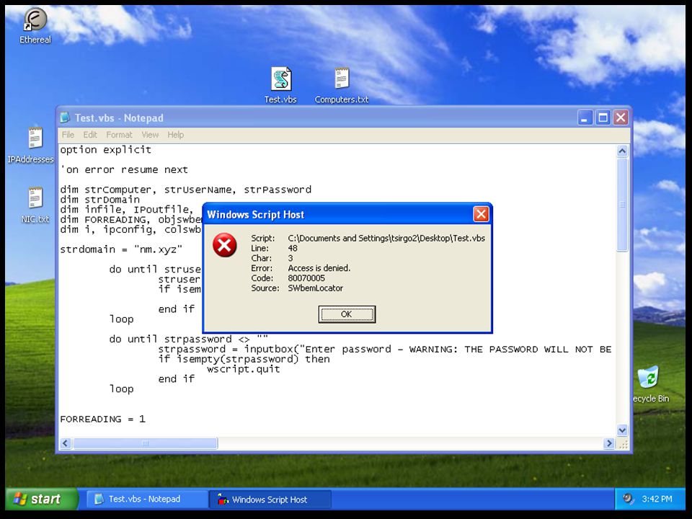Select the NIC.txt desktop file icon
The image size is (692, 519).
[35, 205]
